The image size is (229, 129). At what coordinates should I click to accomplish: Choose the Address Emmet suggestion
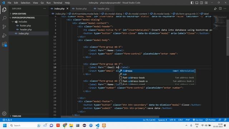[x=157, y=71]
